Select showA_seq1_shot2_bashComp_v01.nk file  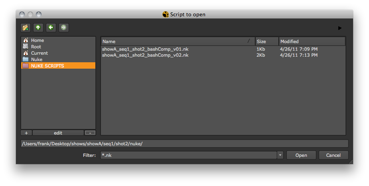(x=145, y=49)
